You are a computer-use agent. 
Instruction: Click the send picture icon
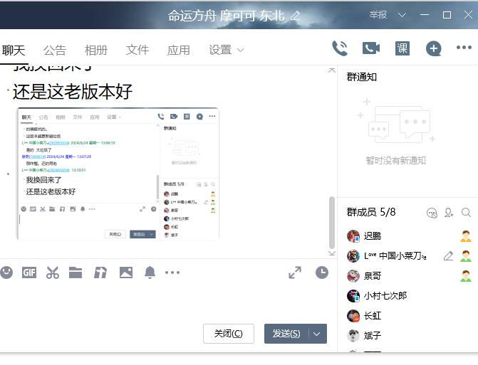click(x=125, y=272)
